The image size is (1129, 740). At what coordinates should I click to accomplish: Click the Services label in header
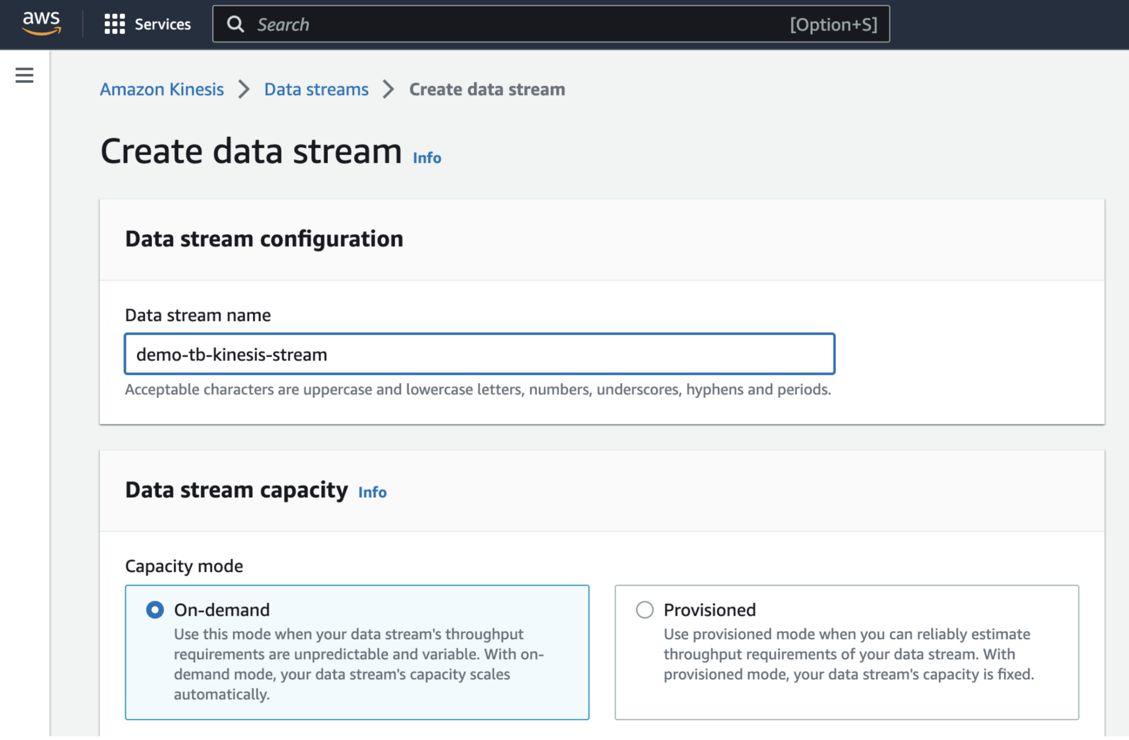[163, 24]
